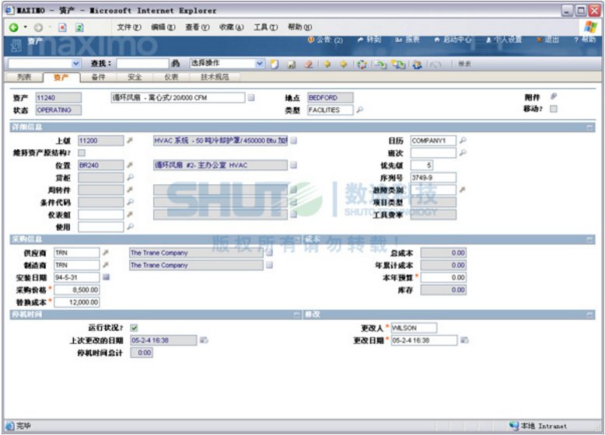The width and height of the screenshot is (605, 435).
Task: Open the 工具 (Tools) menu
Action: 265,27
